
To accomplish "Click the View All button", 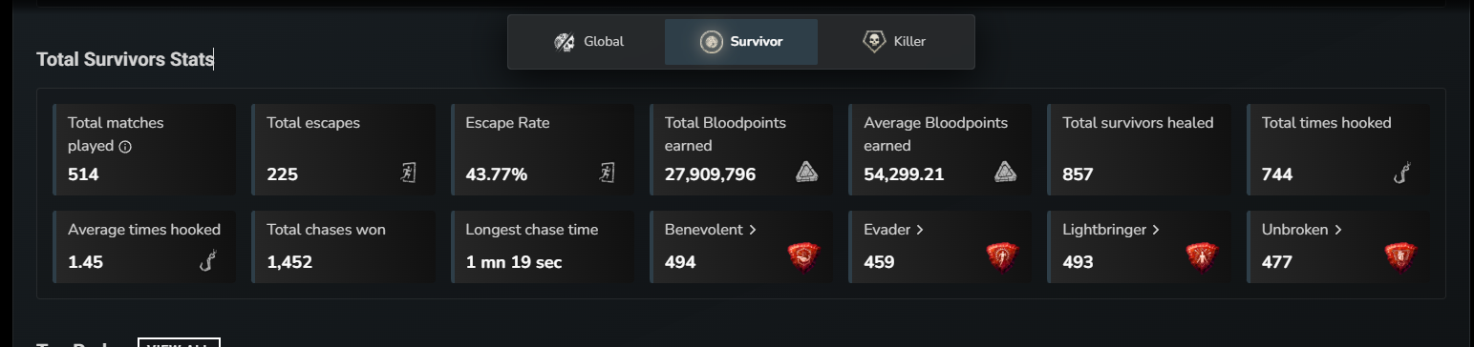I will click(179, 343).
